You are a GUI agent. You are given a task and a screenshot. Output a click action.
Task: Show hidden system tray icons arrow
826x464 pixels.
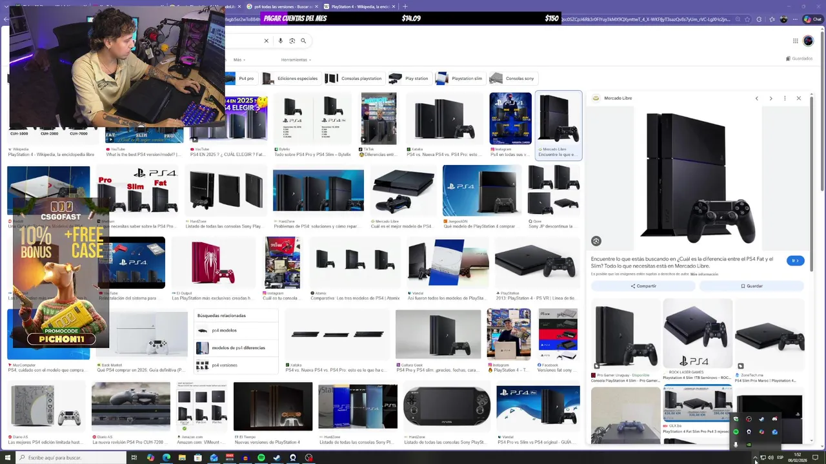[x=754, y=458]
